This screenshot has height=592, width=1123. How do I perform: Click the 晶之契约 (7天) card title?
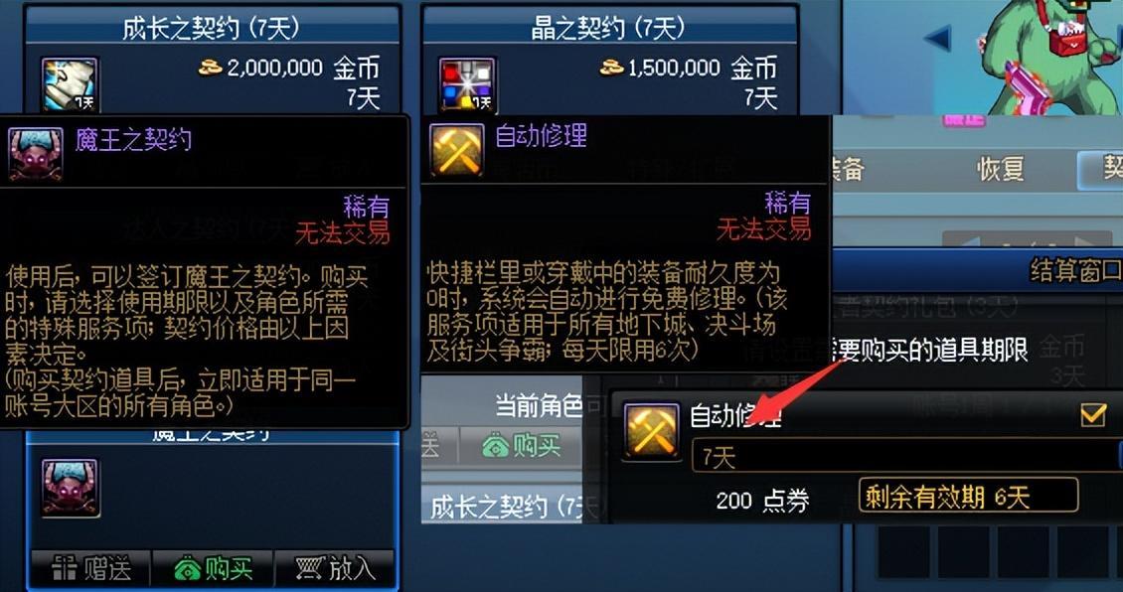point(608,29)
